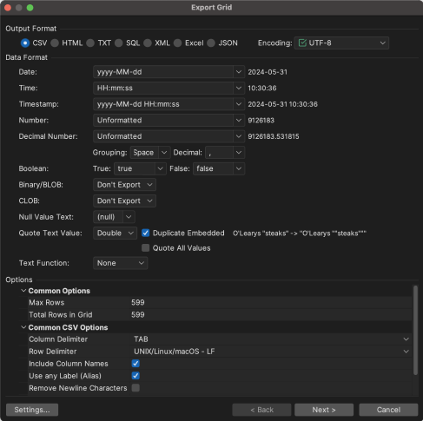Select the TXT output format
Image resolution: width=423 pixels, height=421 pixels.
[x=90, y=43]
